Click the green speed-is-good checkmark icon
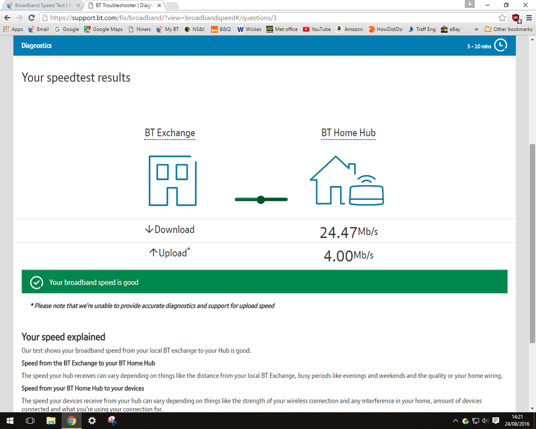This screenshot has height=429, width=536. [x=36, y=282]
